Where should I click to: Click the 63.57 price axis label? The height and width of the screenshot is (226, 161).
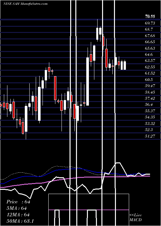pyautogui.click(x=150, y=61)
